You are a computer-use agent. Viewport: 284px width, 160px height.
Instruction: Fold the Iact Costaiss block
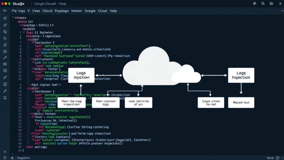pyautogui.click(x=31, y=59)
